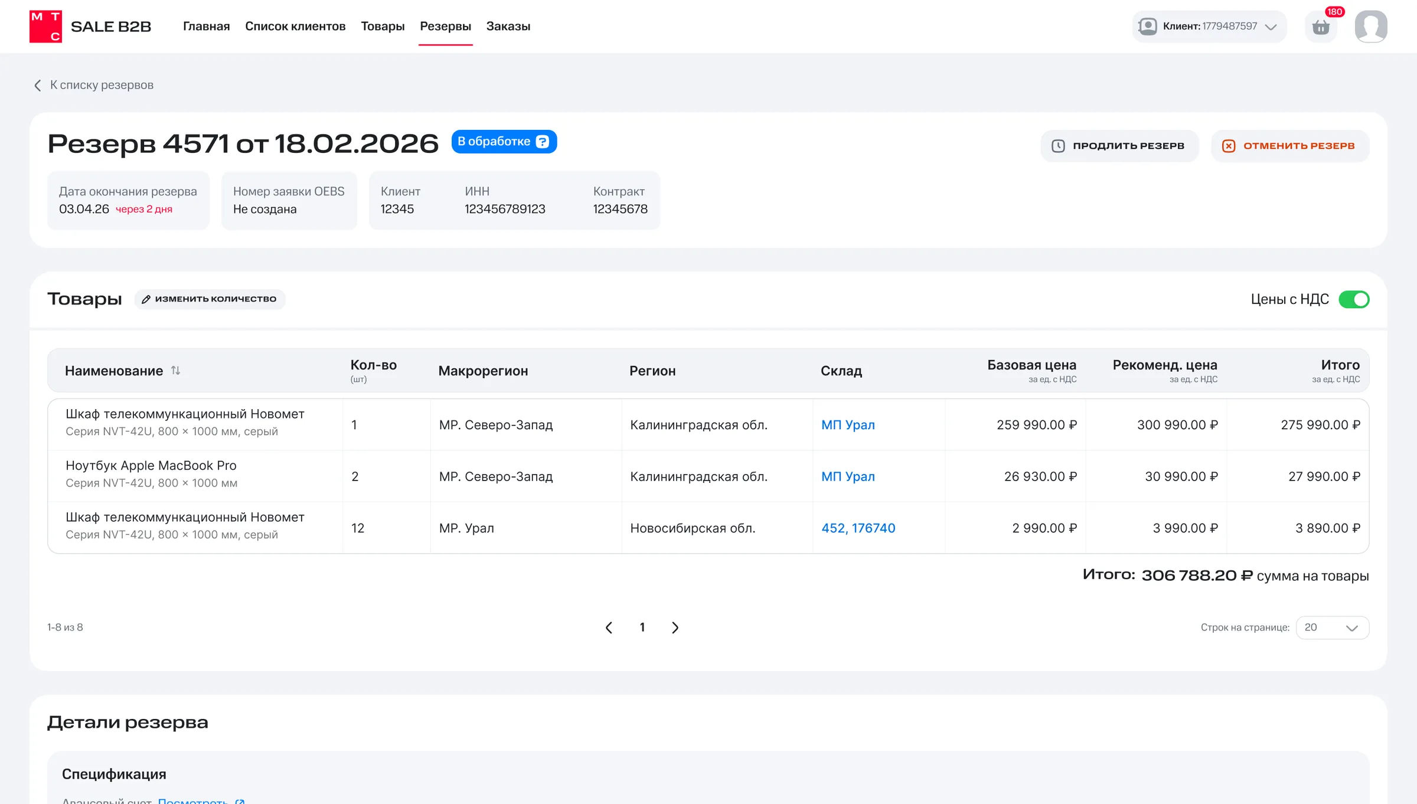The height and width of the screenshot is (804, 1417).
Task: Click Ноутбук Apple MacBook Pro product name
Action: [x=151, y=465]
